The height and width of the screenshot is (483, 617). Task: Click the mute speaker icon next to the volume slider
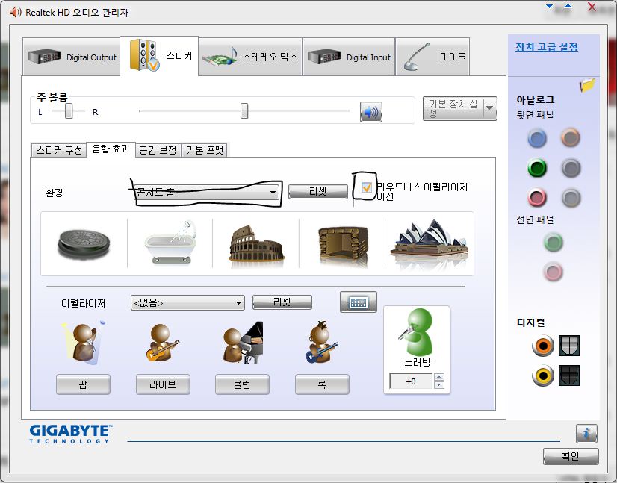370,112
